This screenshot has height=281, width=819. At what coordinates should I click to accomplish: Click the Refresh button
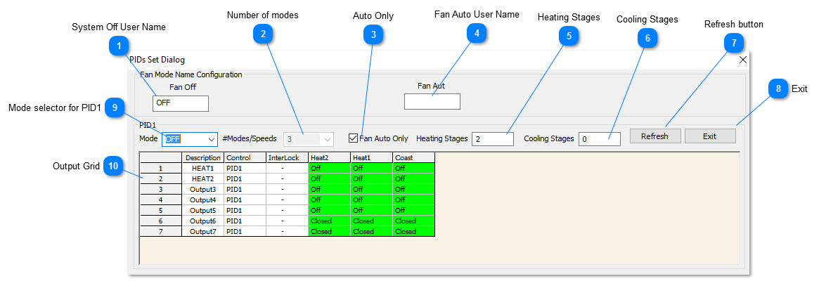(655, 136)
